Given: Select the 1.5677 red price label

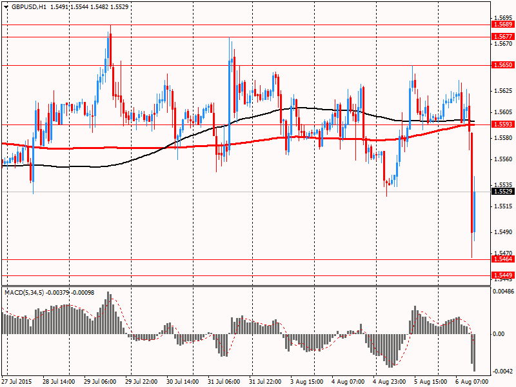Looking at the screenshot, I should click(x=502, y=37).
